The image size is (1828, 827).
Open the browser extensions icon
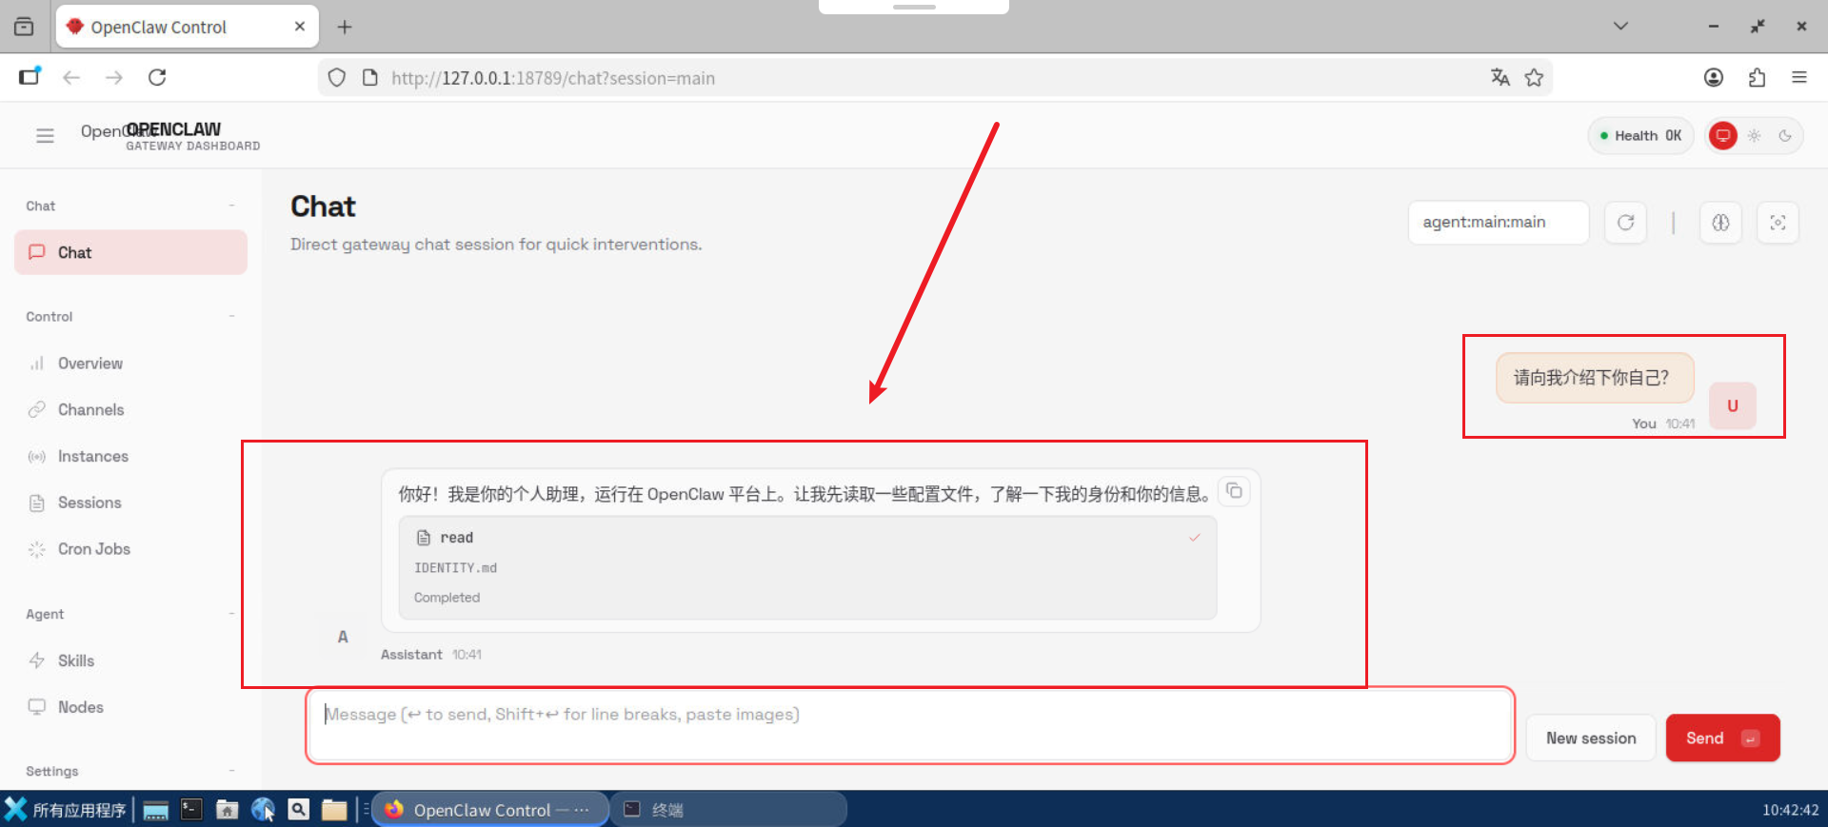tap(1757, 78)
